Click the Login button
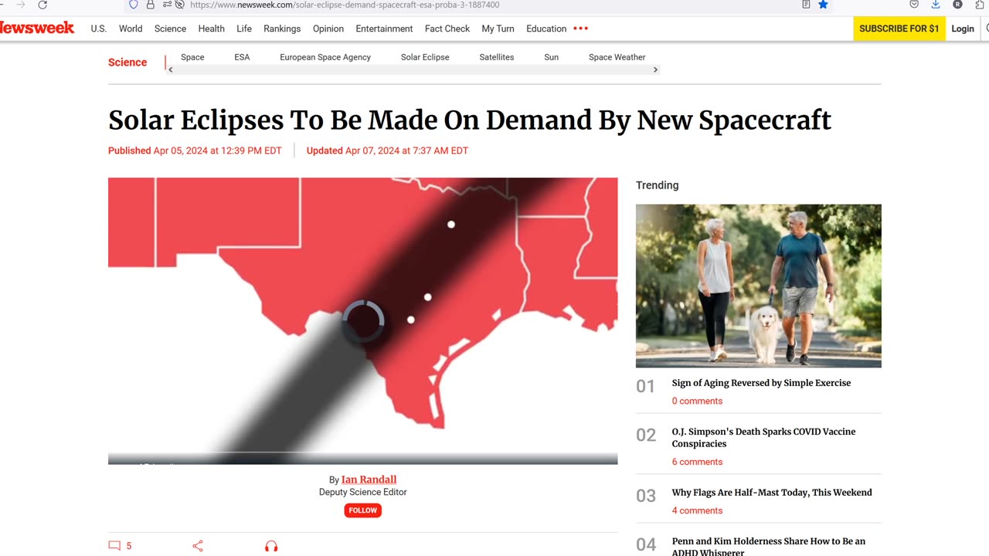Viewport: 989px width, 556px height. click(x=963, y=29)
